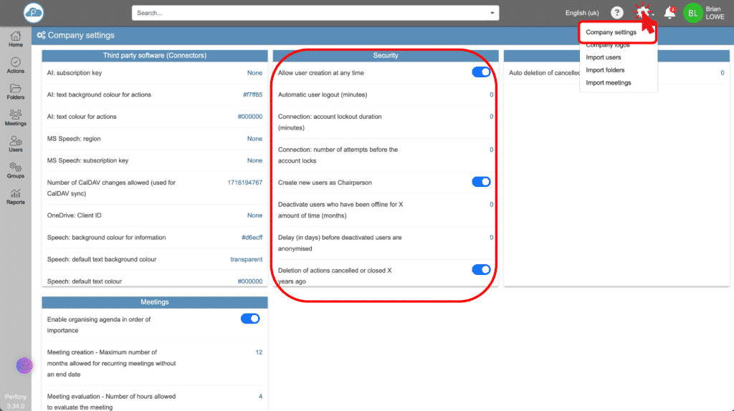The width and height of the screenshot is (734, 411).
Task: Edit the AI text background colour #f7ff85
Action: coord(252,95)
